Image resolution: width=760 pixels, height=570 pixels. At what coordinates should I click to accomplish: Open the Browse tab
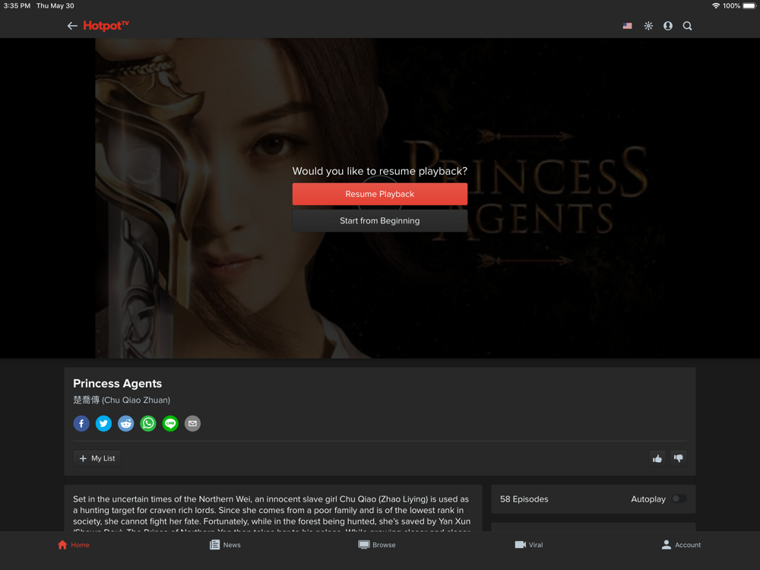(377, 545)
